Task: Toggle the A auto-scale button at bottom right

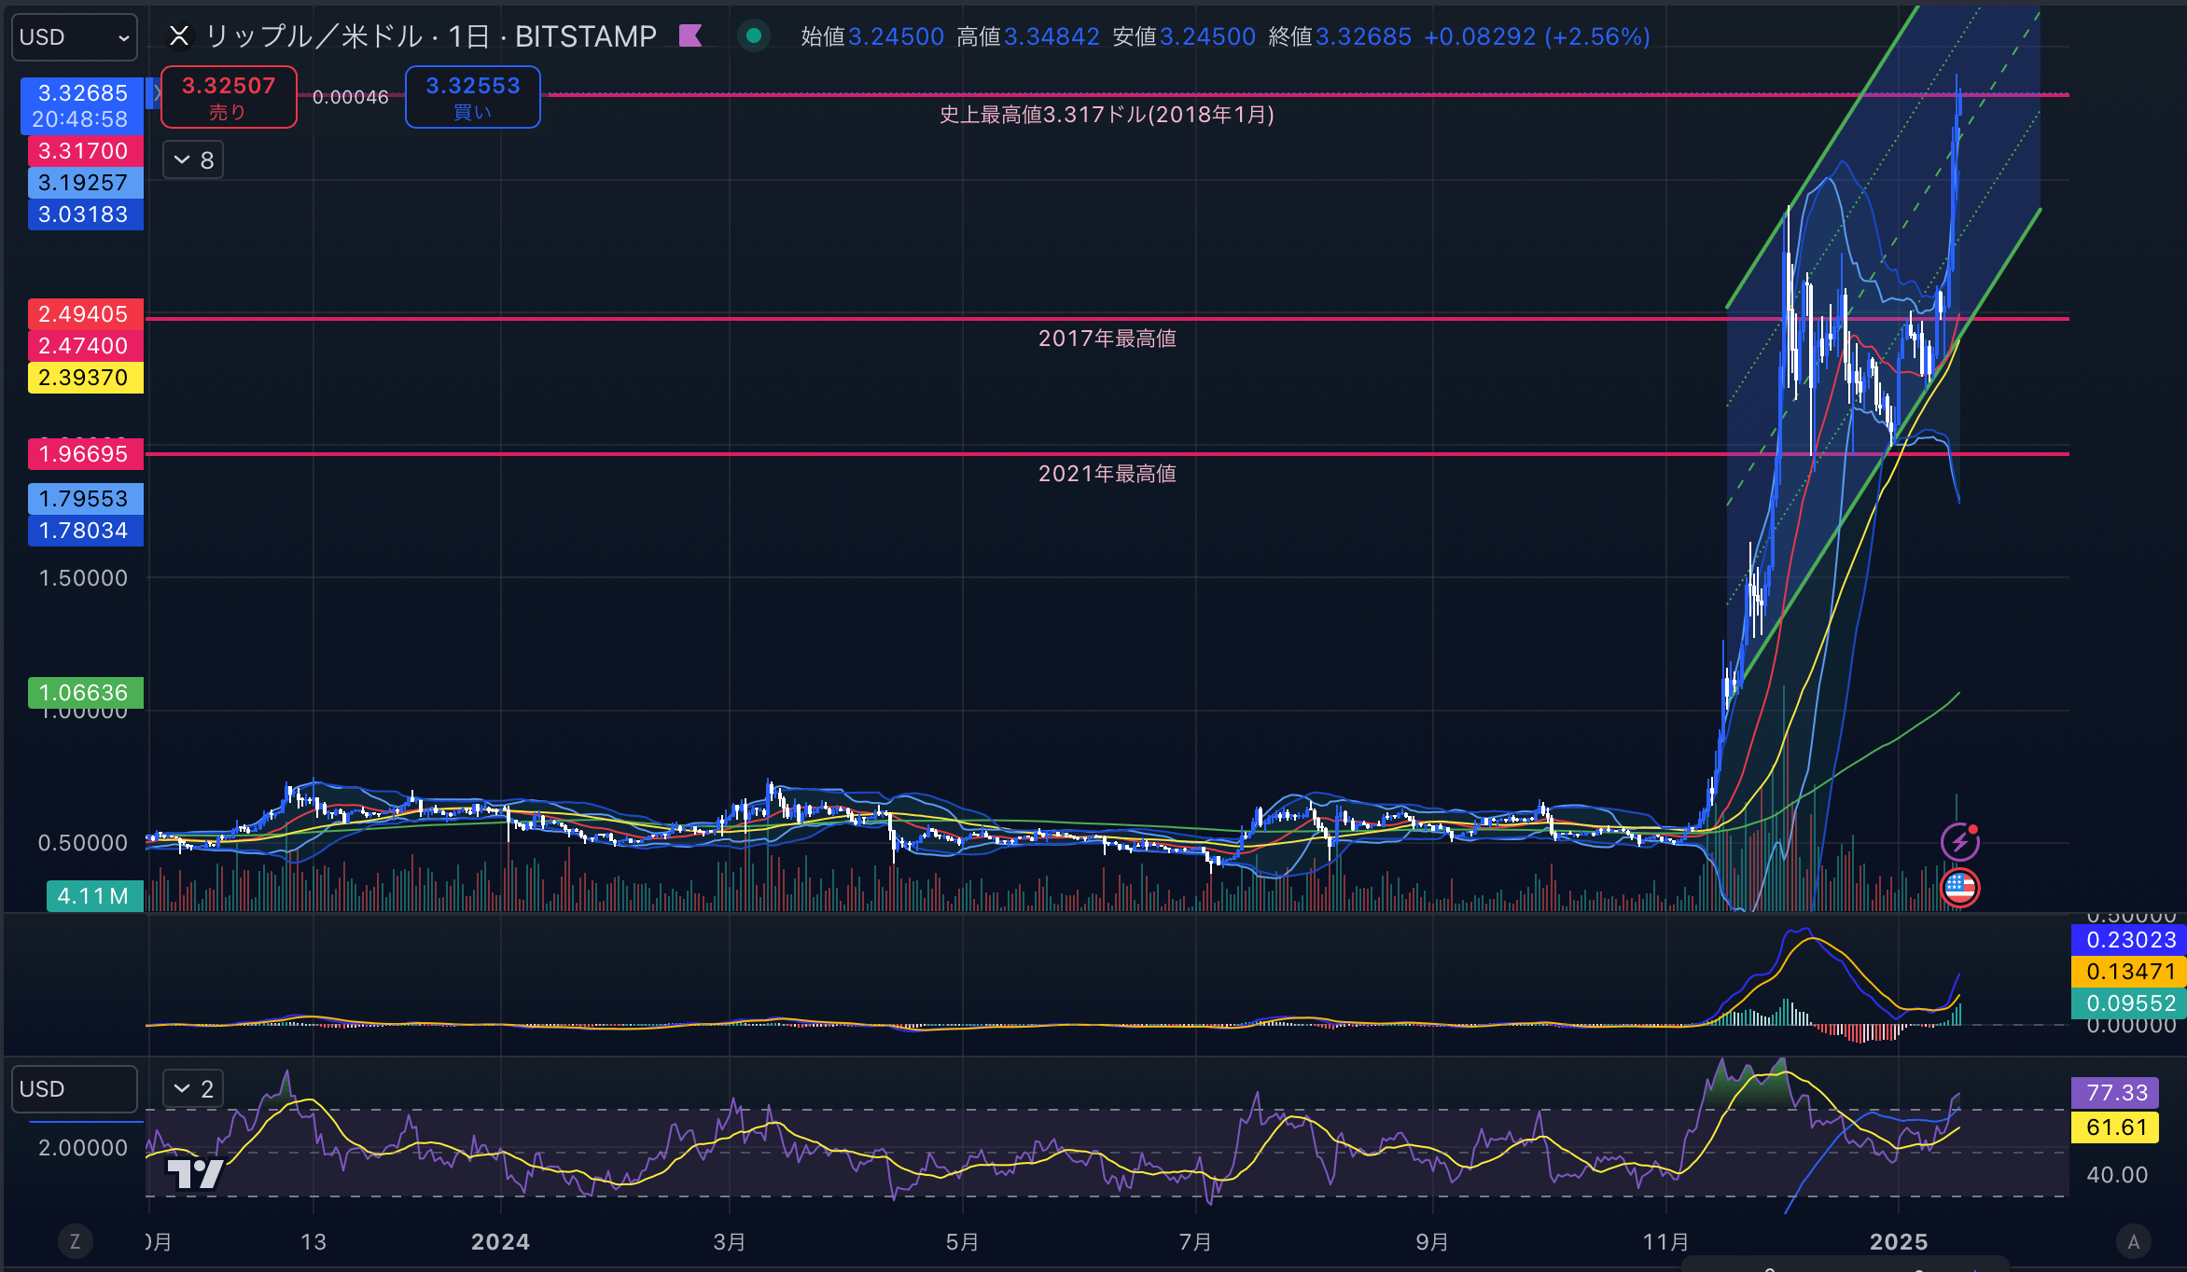Action: 2134,1242
